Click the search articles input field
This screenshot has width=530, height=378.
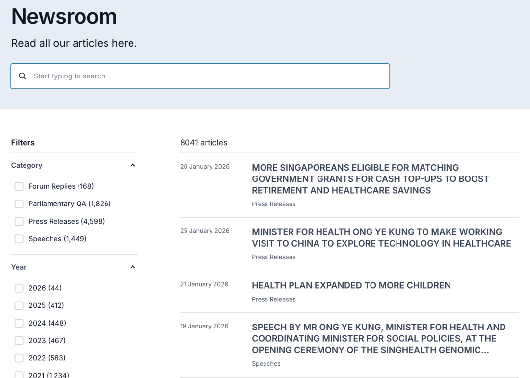206,76
